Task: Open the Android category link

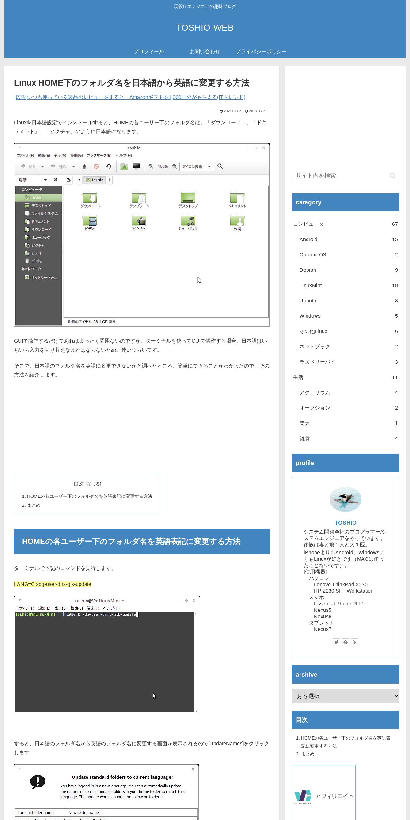Action: click(x=349, y=239)
